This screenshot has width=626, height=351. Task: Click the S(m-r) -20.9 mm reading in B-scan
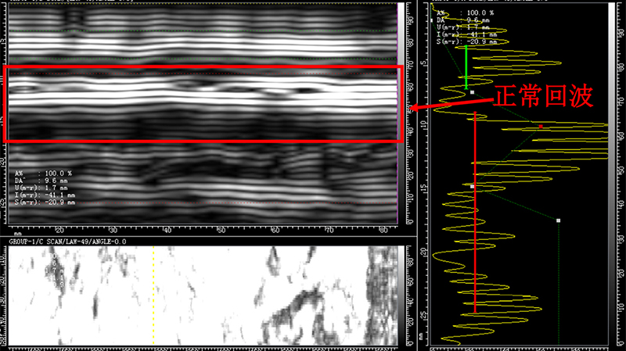[45, 202]
